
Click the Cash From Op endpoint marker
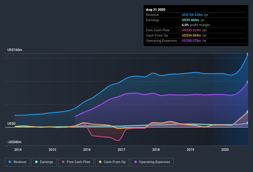248,111
